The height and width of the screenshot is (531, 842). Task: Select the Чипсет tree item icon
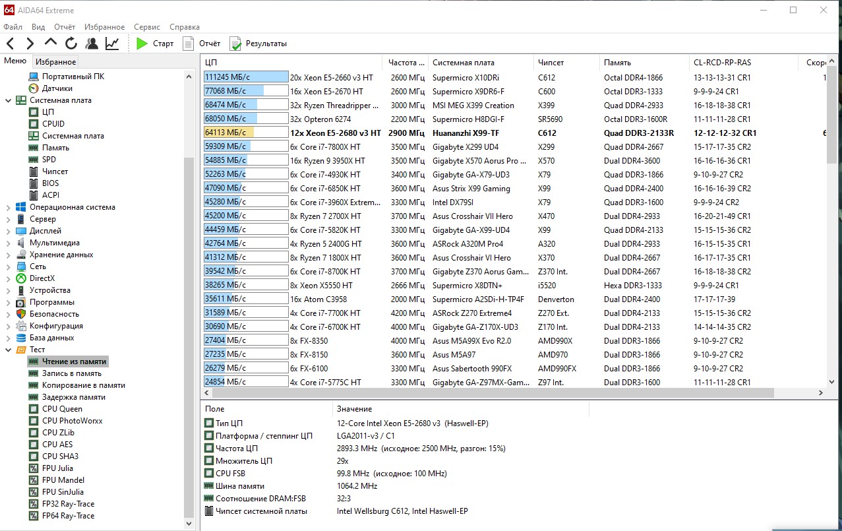[x=34, y=172]
